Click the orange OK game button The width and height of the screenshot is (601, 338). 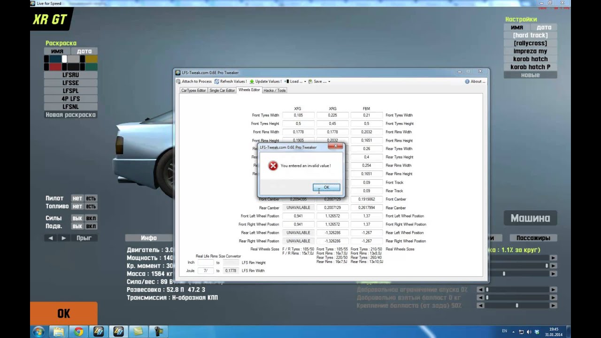(64, 314)
